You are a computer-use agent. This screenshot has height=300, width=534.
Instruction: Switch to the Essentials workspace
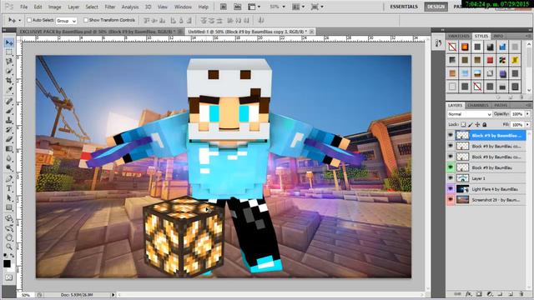point(404,7)
